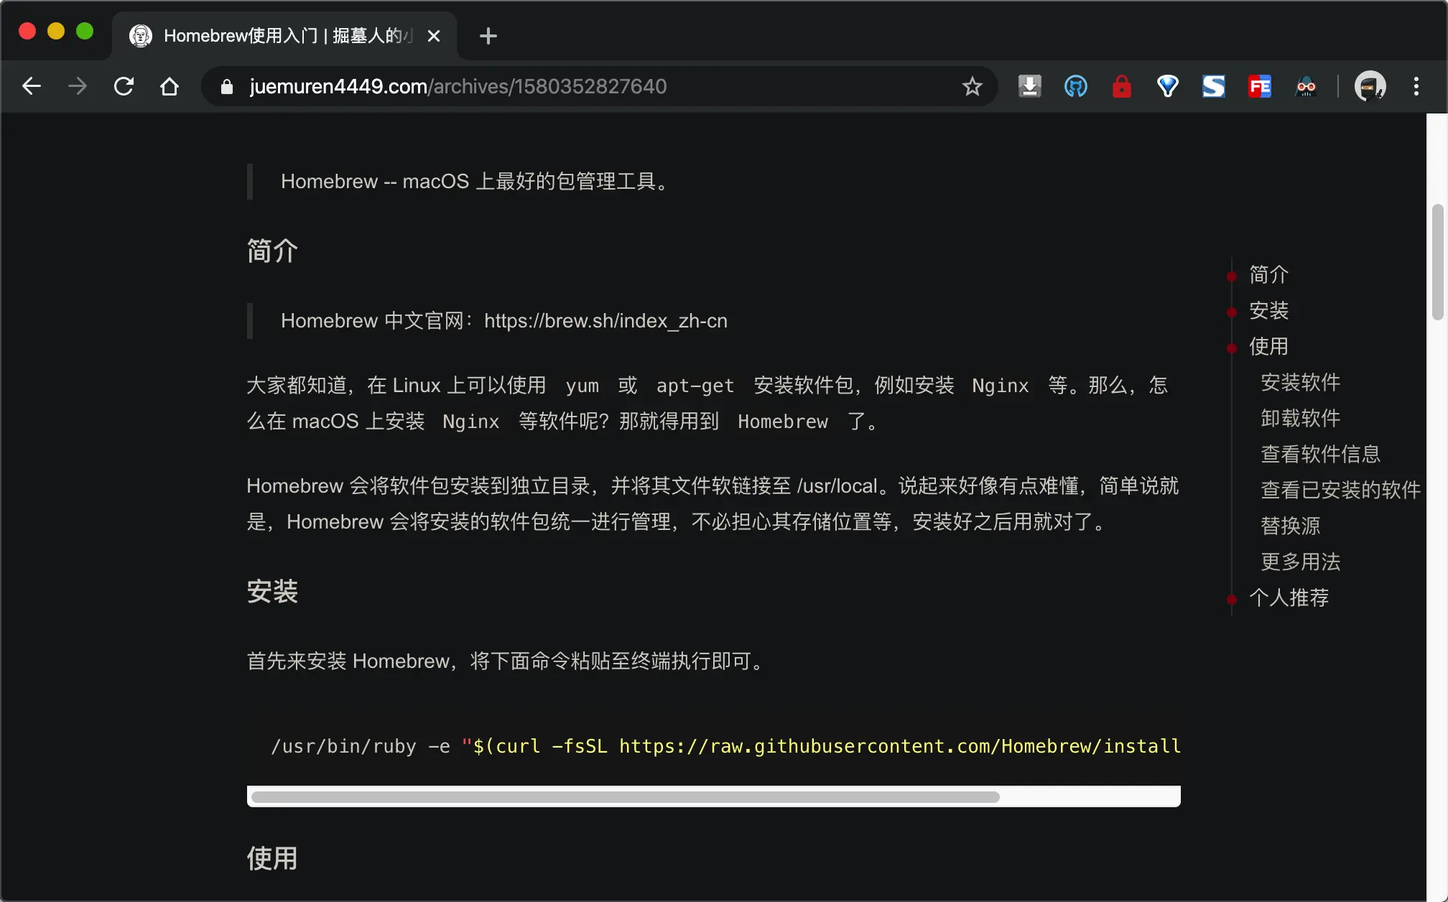The image size is (1448, 902).
Task: Open a new browser tab
Action: click(x=488, y=36)
